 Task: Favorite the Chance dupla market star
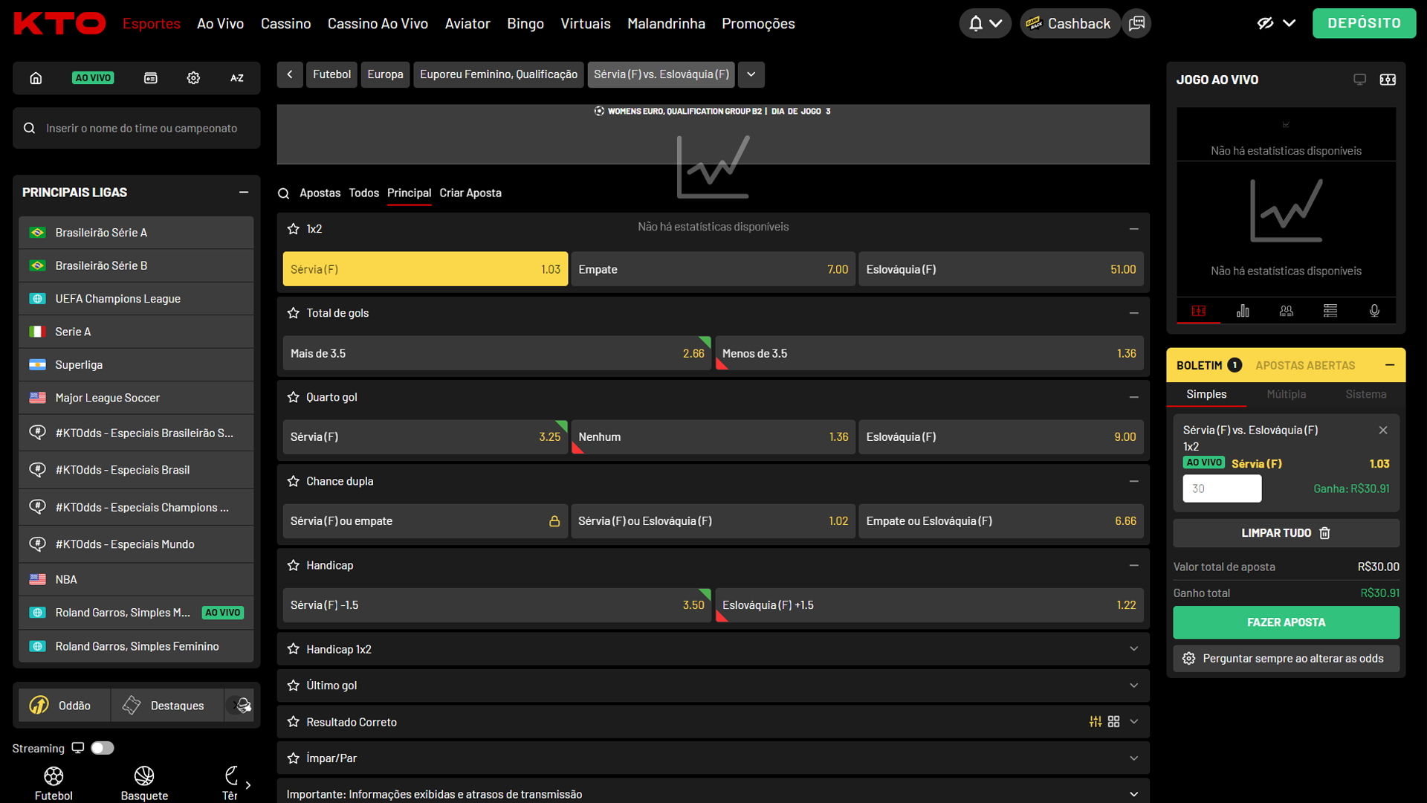[293, 481]
